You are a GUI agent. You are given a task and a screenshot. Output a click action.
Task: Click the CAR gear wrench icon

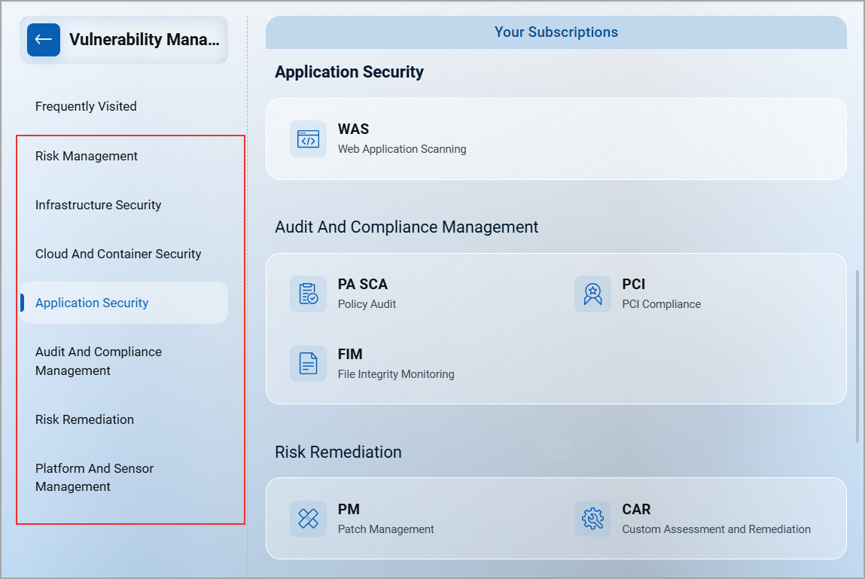[592, 519]
